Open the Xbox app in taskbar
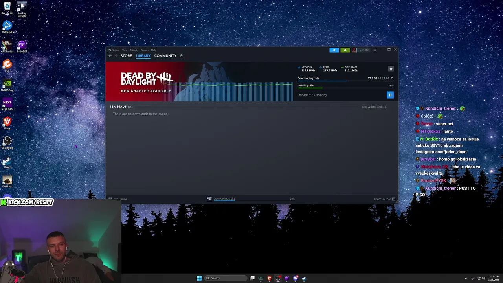 [x=261, y=278]
